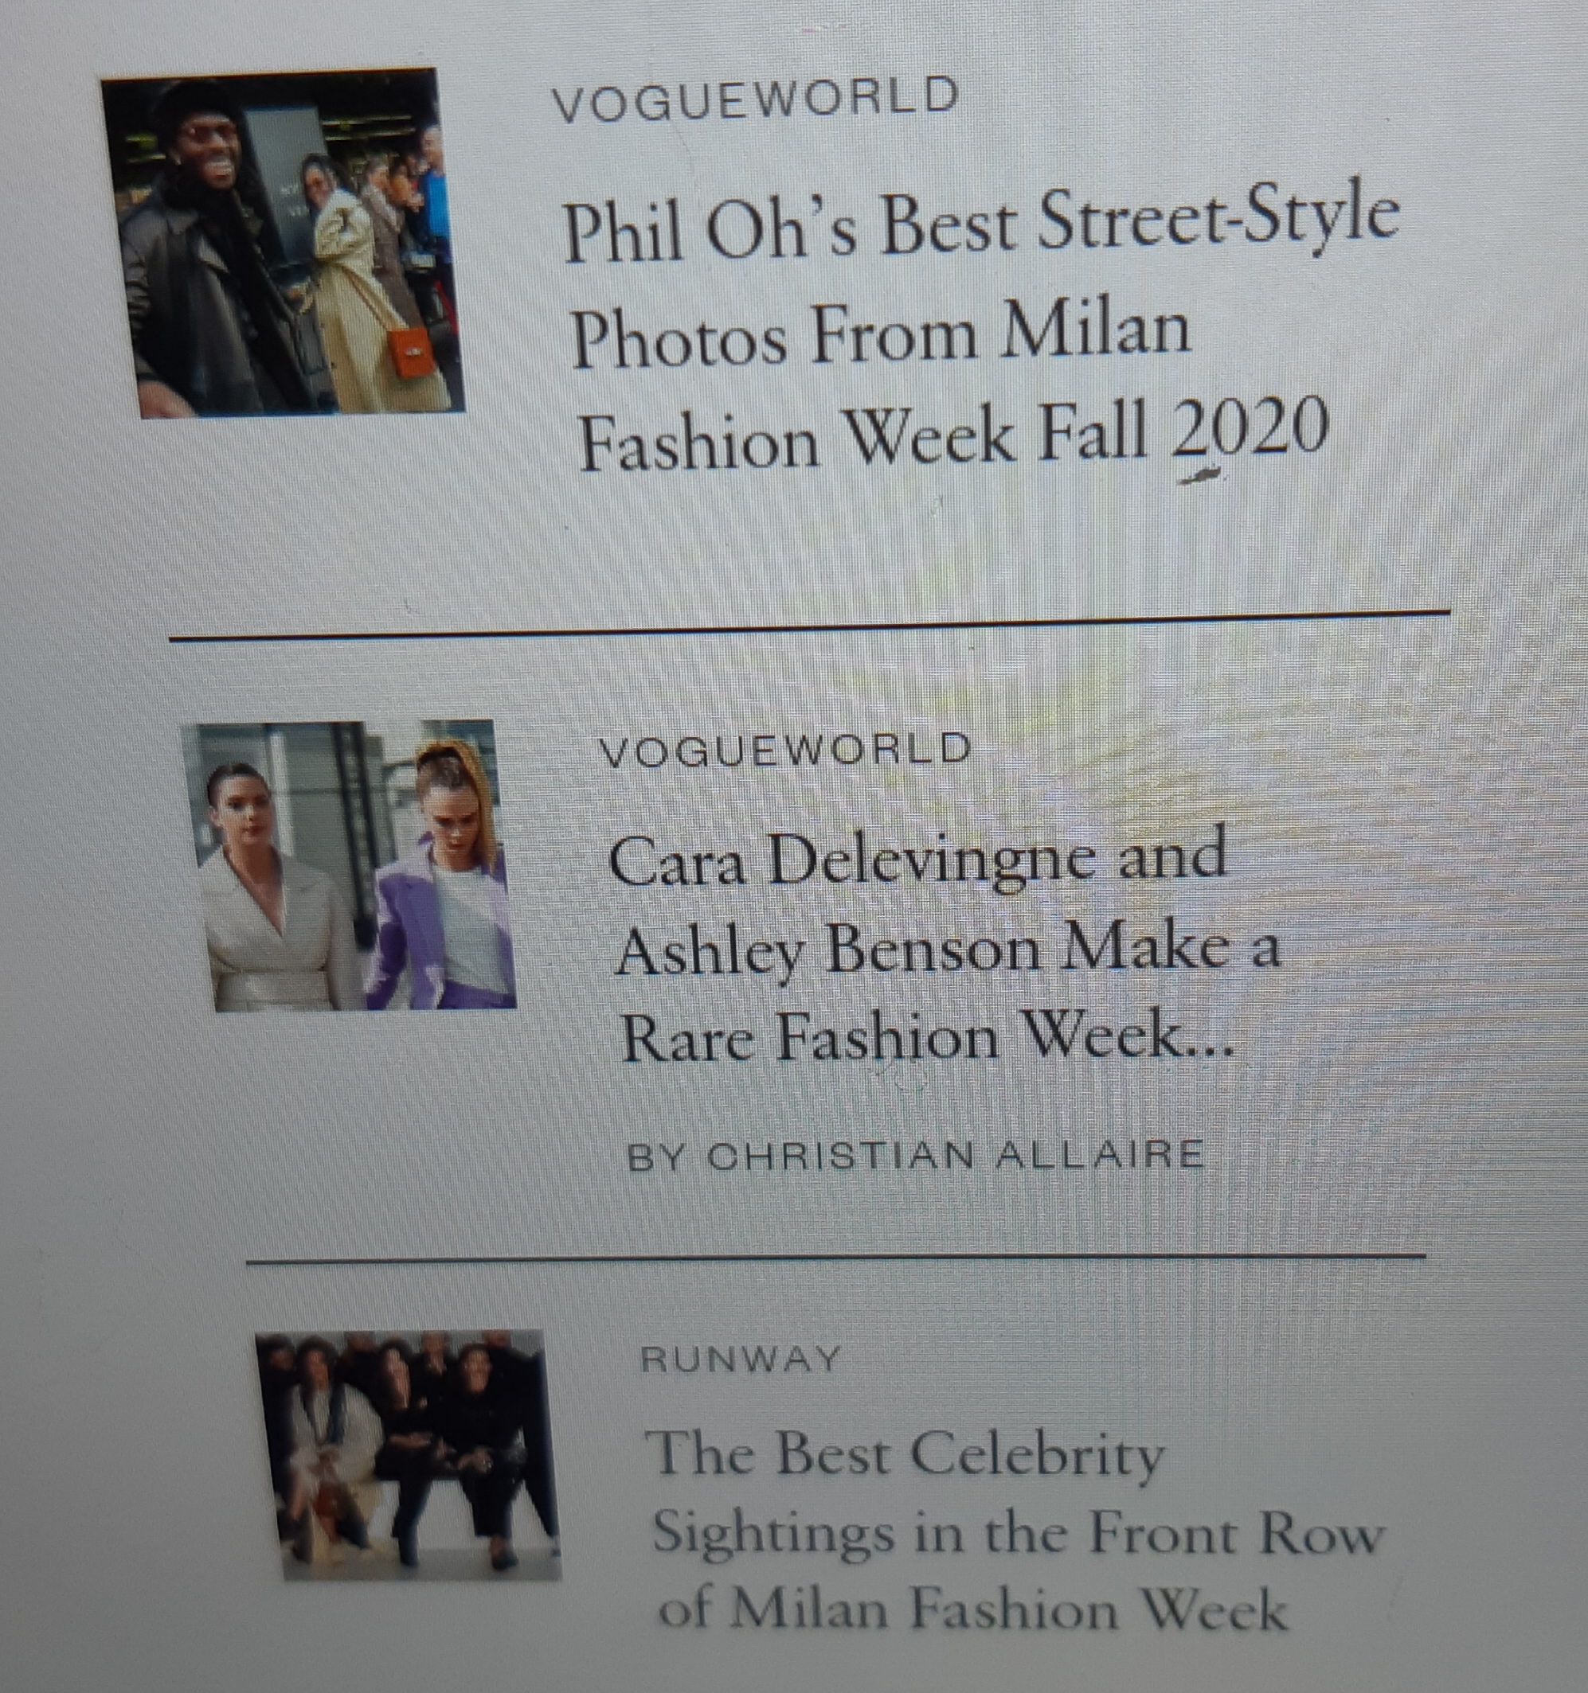Open the Cara Delevingne and Ashley Benson thumbnail
1588x1693 pixels.
(350, 866)
